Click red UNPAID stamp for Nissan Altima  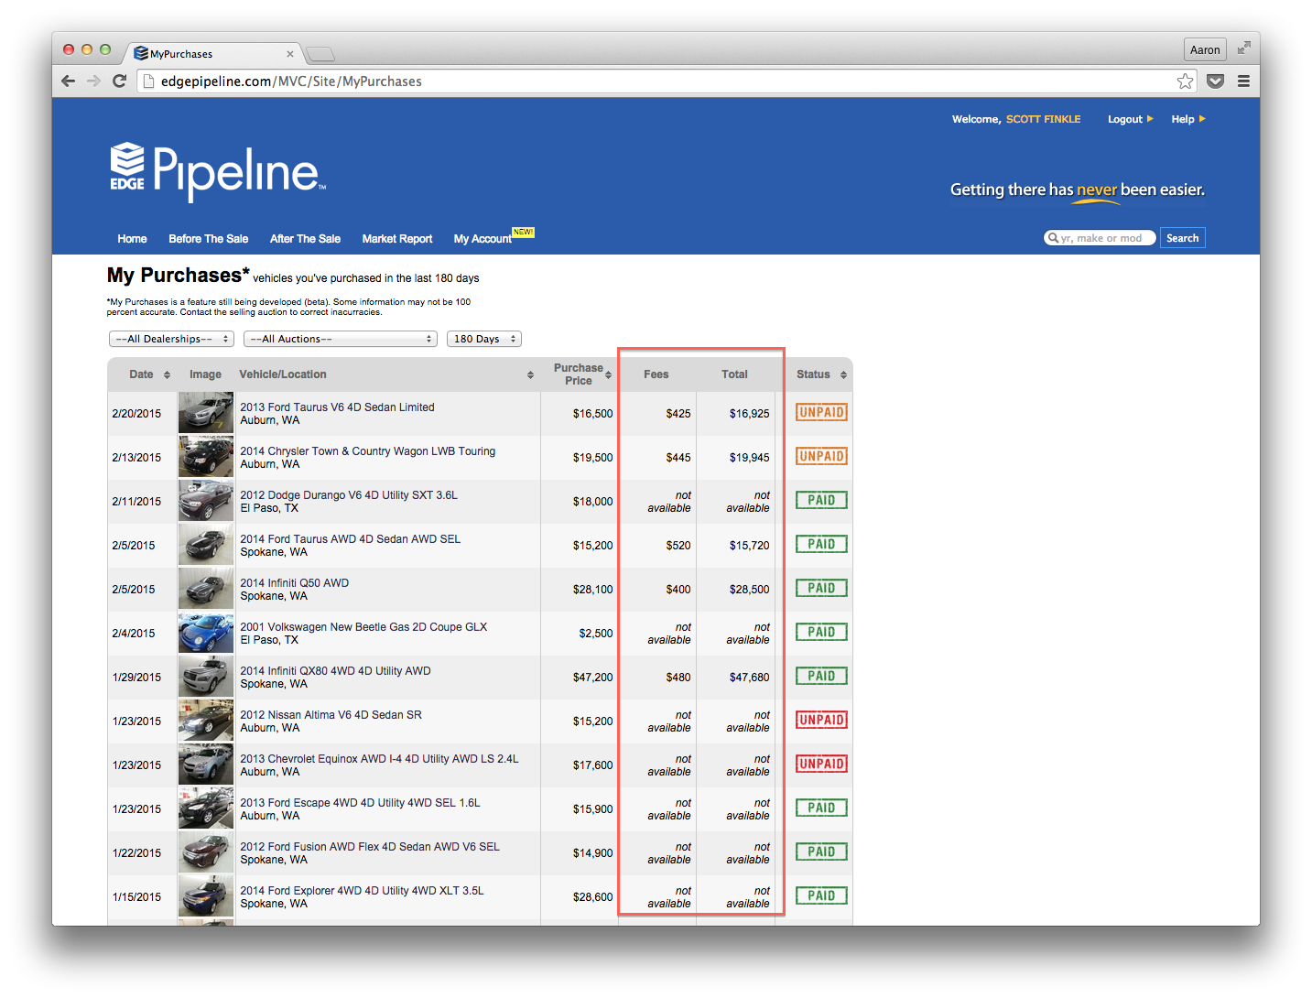point(821,720)
